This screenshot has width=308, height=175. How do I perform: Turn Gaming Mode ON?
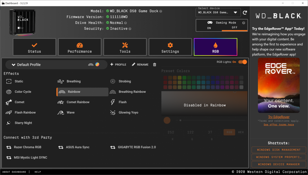(x=209, y=28)
